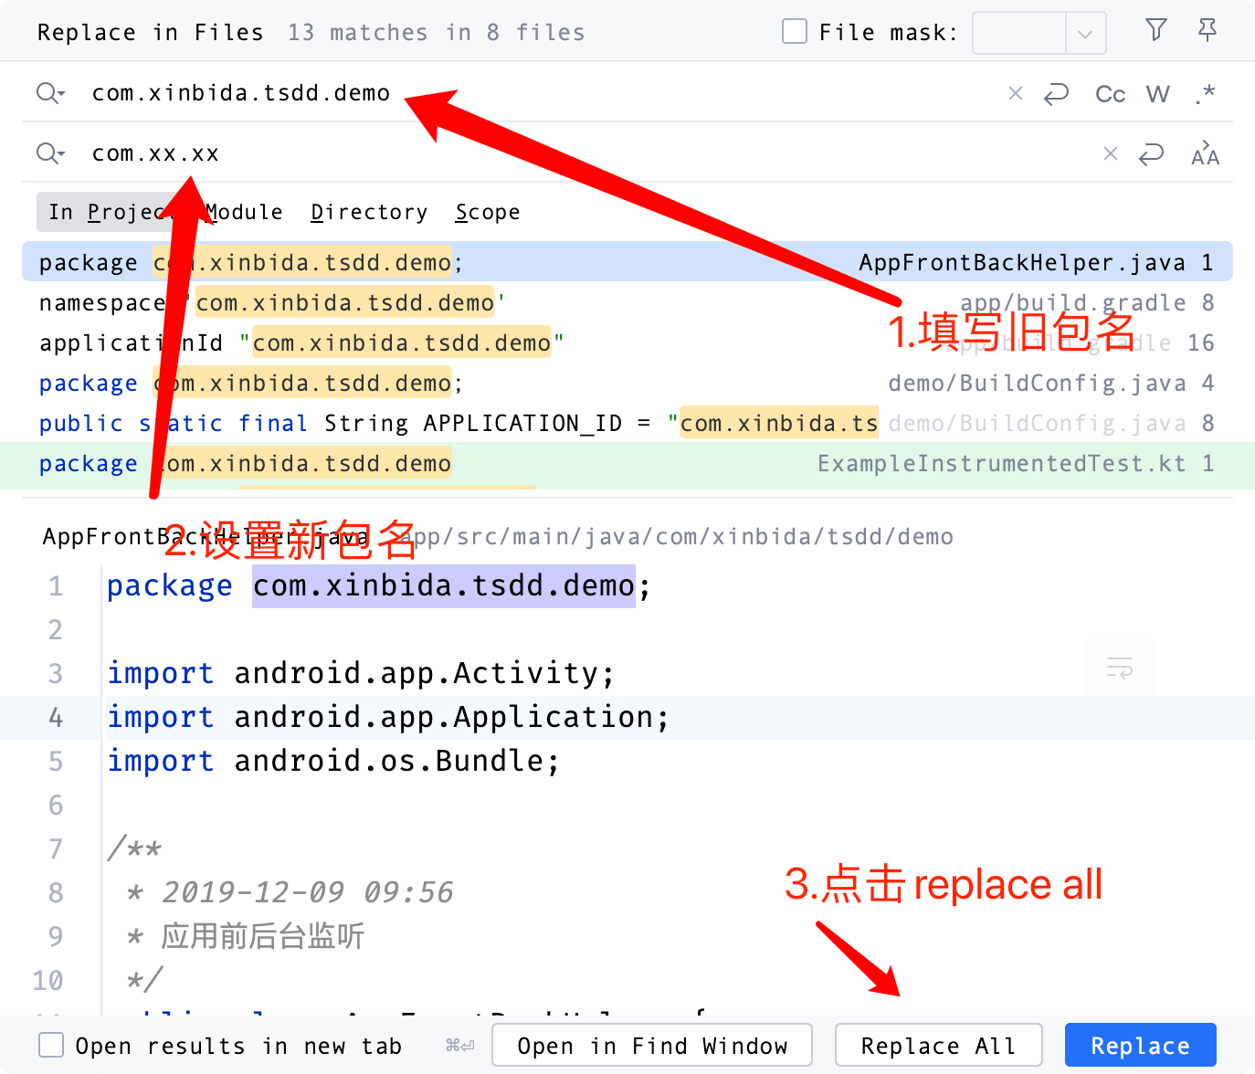This screenshot has height=1074, width=1255.
Task: Click Open in Find Window button
Action: pos(652,1045)
